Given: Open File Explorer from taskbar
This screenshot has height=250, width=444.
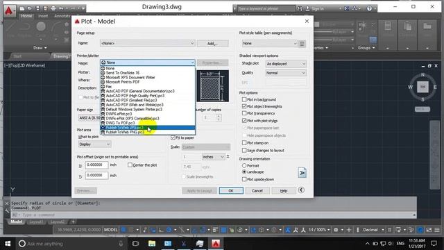Looking at the screenshot, I should pyautogui.click(x=152, y=244).
